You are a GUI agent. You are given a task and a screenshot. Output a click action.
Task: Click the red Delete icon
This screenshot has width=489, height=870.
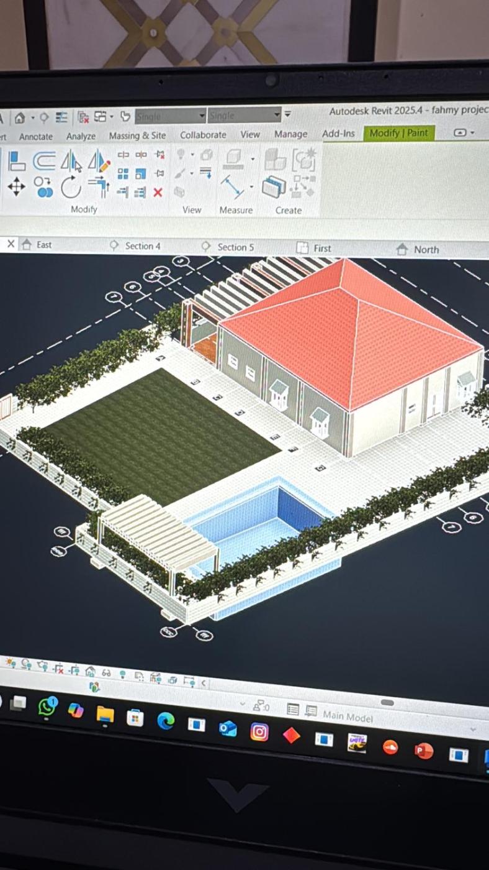coord(158,193)
